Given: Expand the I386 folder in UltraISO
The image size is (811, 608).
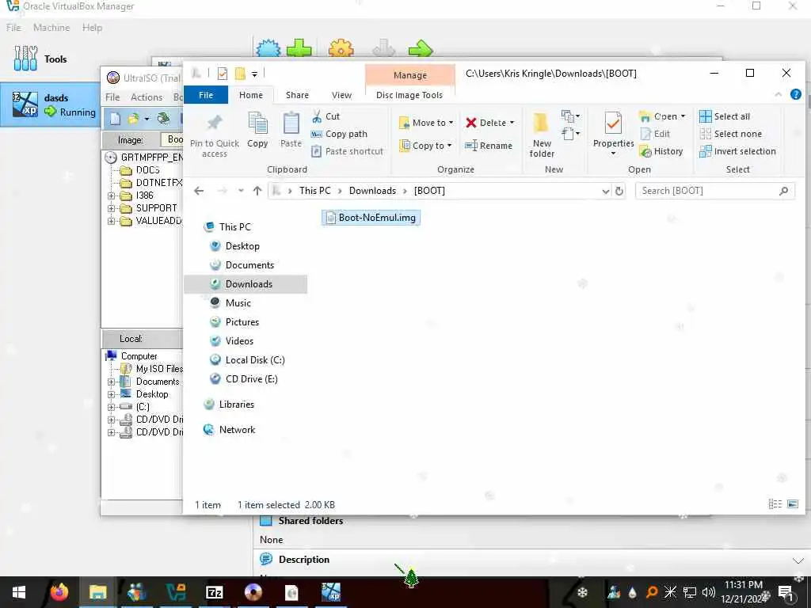Looking at the screenshot, I should (x=111, y=196).
